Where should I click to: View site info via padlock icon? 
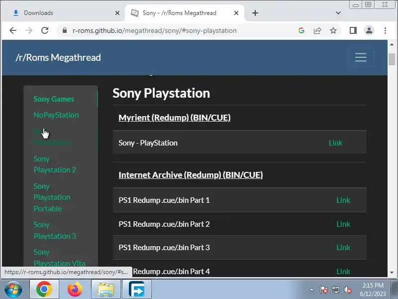(65, 30)
